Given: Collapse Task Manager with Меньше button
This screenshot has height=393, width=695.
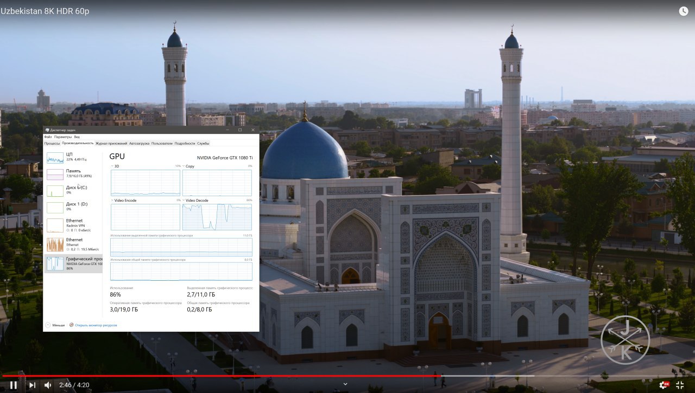Looking at the screenshot, I should click(x=55, y=325).
